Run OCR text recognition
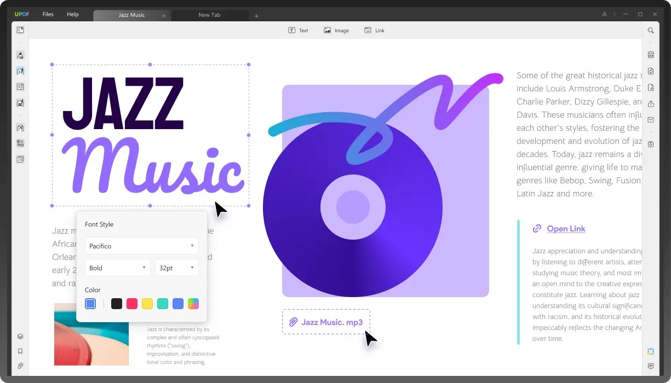671x383 pixels. pyautogui.click(x=651, y=55)
